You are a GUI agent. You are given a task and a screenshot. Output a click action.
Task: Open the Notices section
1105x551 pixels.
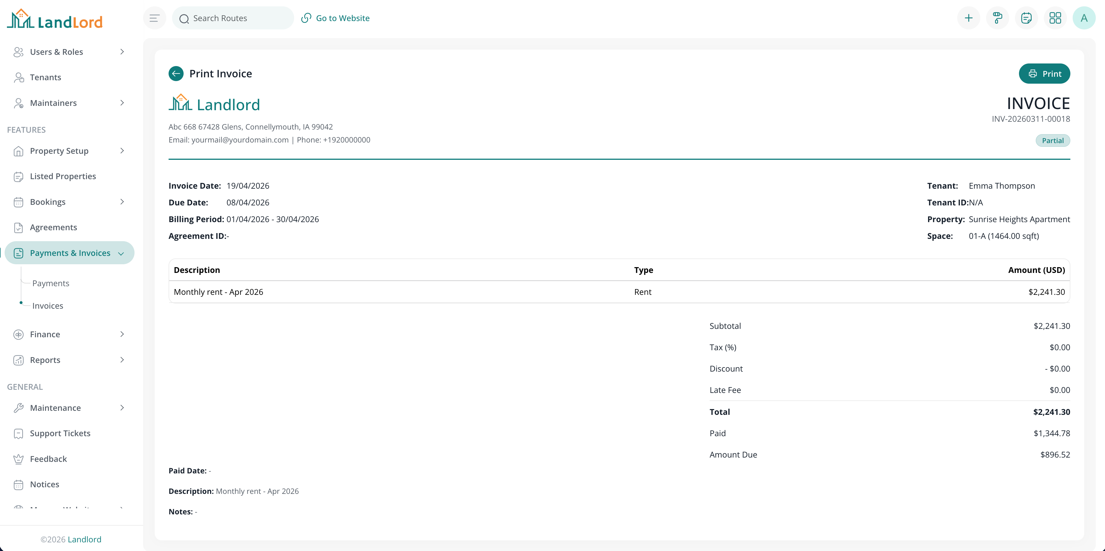44,484
